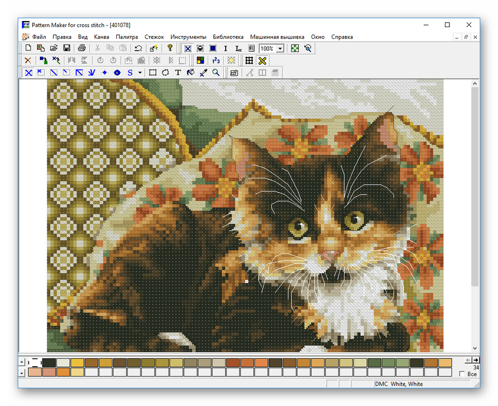The width and height of the screenshot is (498, 406).
Task: Open the Палитра menu
Action: point(127,37)
